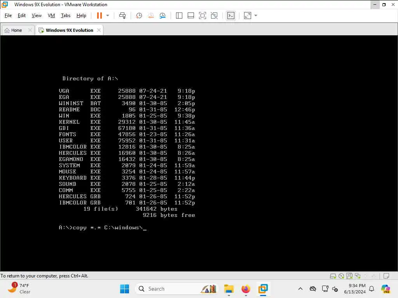The height and width of the screenshot is (298, 398).
Task: Click the VMware Workstation taskbar icon
Action: (263, 289)
